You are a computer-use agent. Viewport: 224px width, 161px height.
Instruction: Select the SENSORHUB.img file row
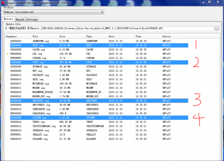point(99,109)
